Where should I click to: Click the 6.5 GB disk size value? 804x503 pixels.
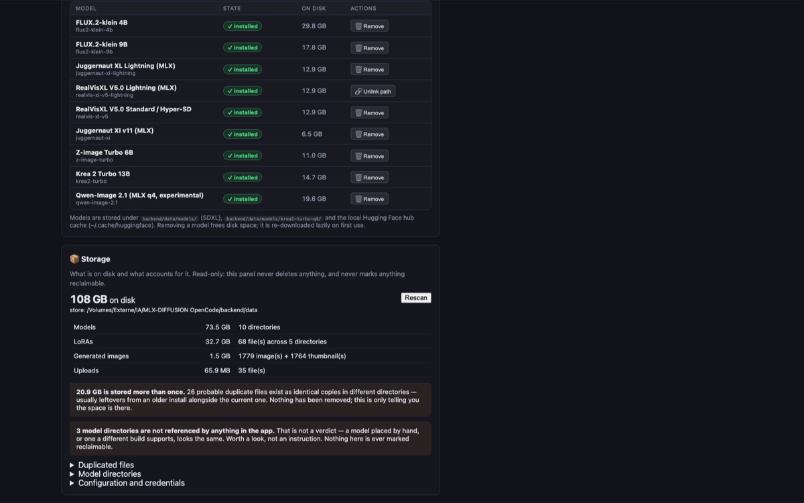[x=312, y=134]
